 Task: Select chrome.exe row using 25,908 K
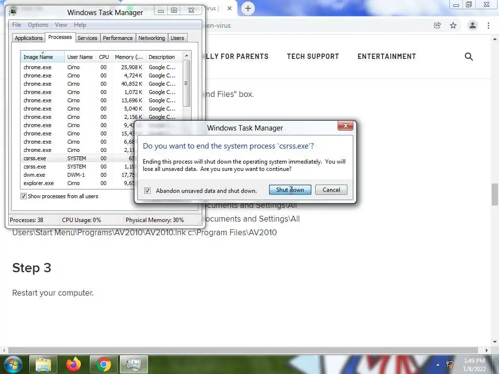tap(101, 67)
